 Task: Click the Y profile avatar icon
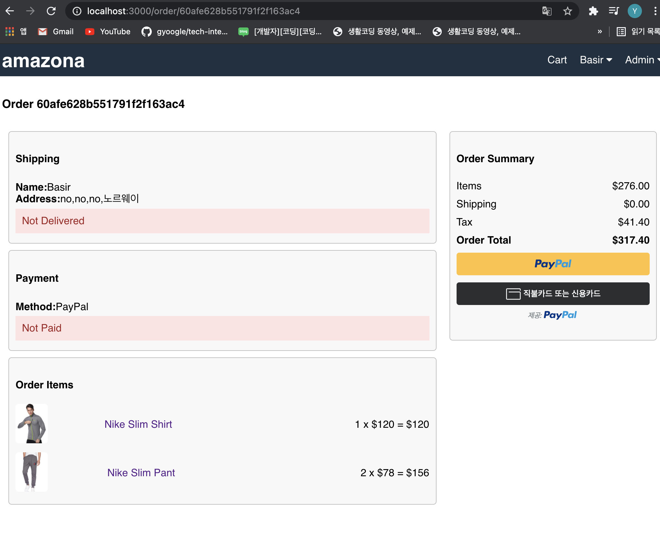[x=634, y=11]
